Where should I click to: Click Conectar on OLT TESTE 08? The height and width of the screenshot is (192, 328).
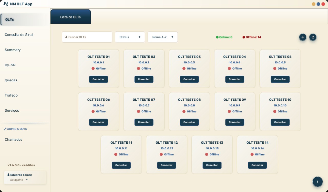click(189, 122)
